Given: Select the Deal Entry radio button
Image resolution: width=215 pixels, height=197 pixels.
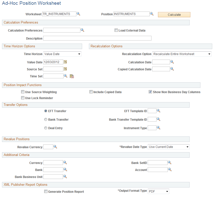Looking at the screenshot, I should [x=46, y=128].
